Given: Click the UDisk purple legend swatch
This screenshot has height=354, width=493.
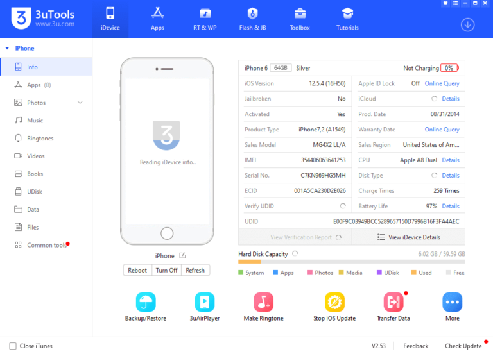Looking at the screenshot, I should click(x=379, y=273).
